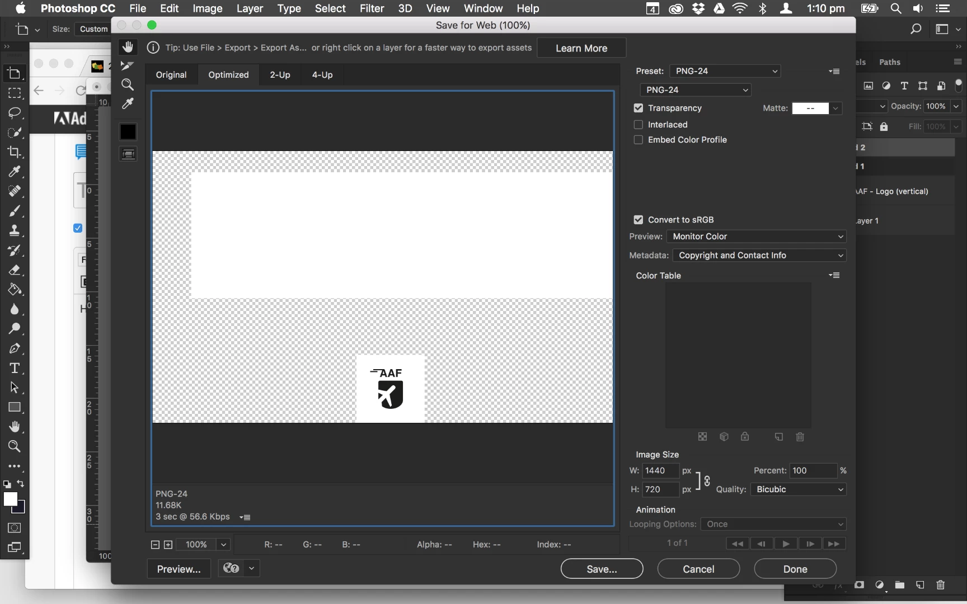Open the Matte color dropdown
Screen dimensions: 967x604
click(835, 108)
